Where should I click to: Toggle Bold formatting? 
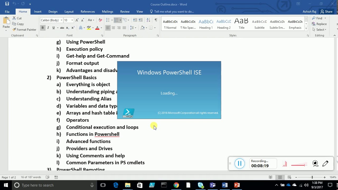pyautogui.click(x=43, y=28)
